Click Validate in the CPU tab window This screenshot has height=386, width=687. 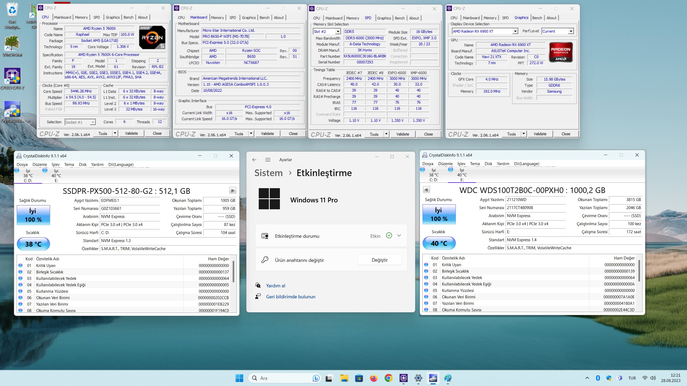pos(131,133)
